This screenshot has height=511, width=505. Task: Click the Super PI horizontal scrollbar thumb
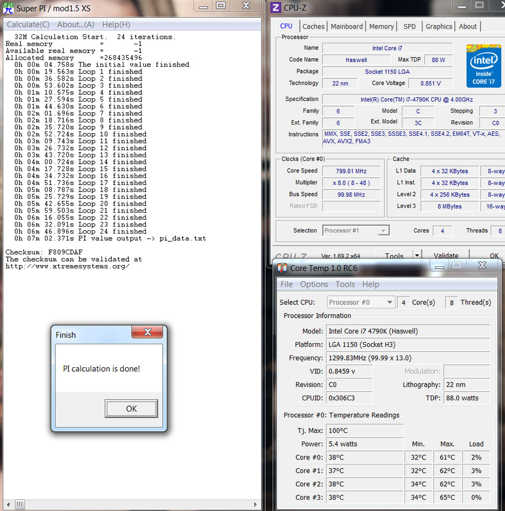(20, 504)
